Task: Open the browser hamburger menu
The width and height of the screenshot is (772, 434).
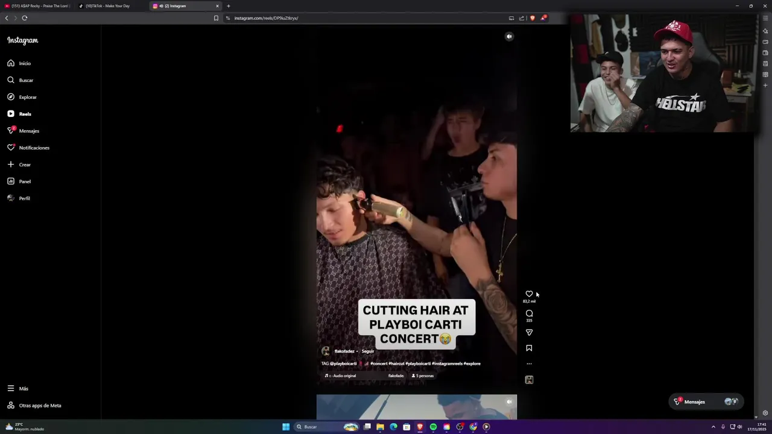Action: pos(765,18)
